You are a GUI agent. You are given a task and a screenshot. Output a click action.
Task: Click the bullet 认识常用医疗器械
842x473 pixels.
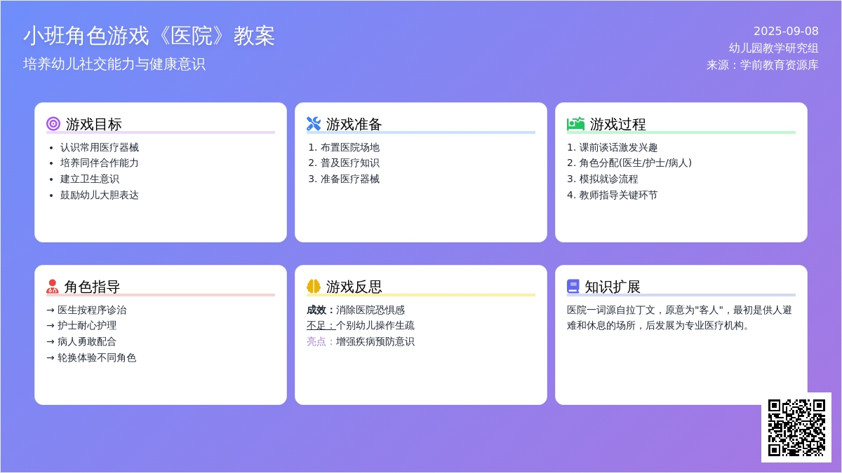coord(99,147)
